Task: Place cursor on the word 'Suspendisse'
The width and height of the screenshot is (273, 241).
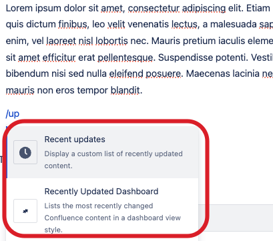Action: [x=186, y=57]
